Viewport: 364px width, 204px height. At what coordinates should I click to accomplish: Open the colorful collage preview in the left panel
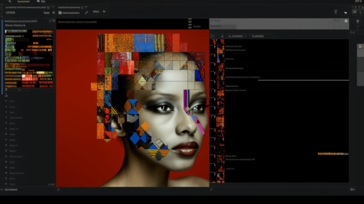coord(29,58)
